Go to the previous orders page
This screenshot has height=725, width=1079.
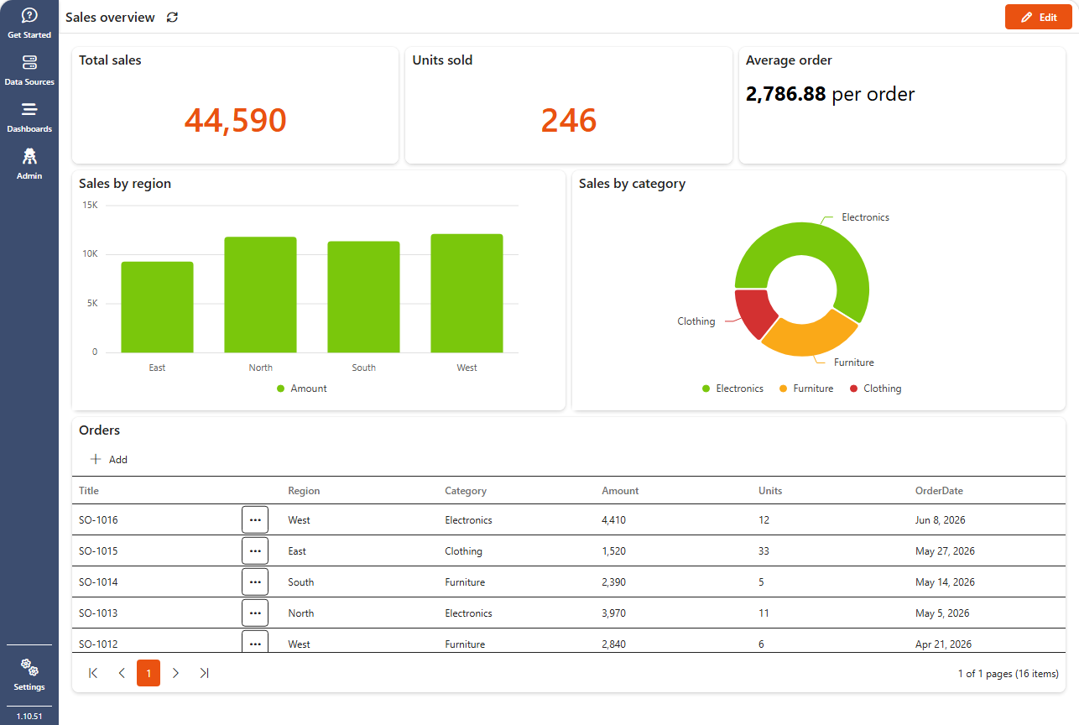[x=122, y=673]
